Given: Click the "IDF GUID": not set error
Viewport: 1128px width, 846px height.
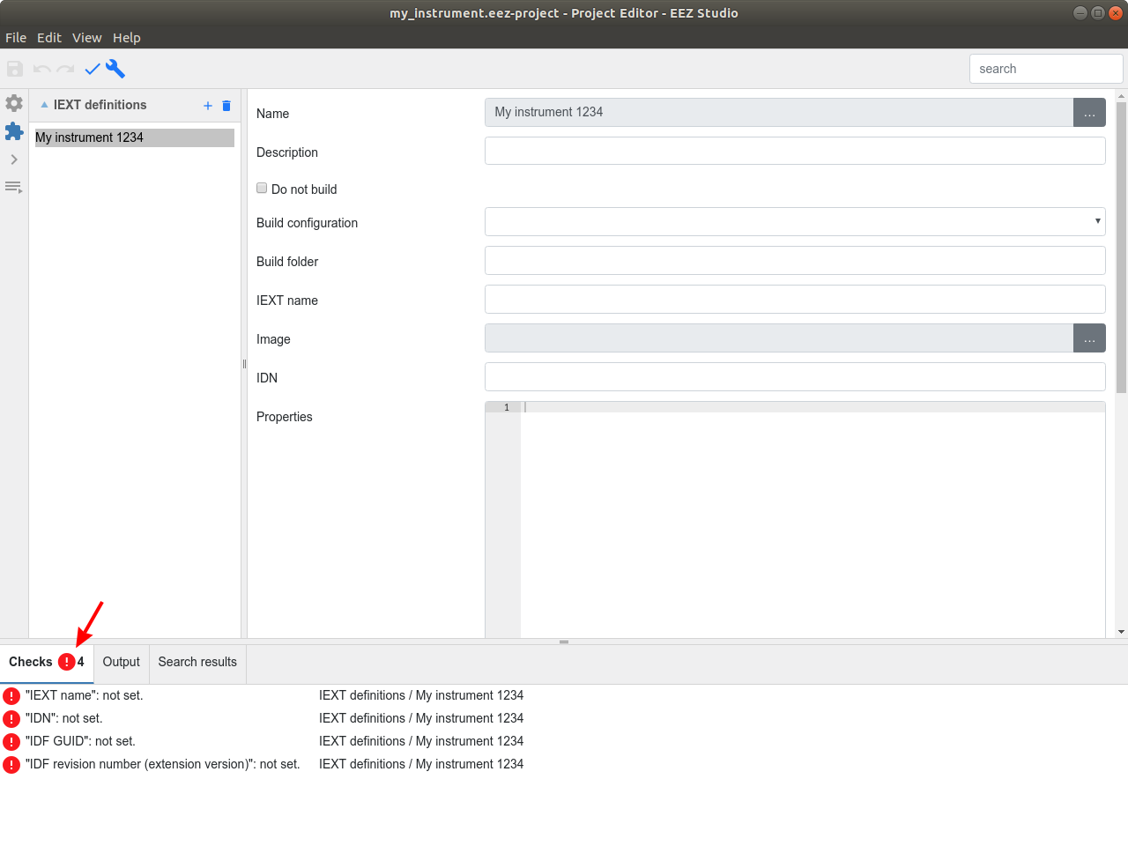Looking at the screenshot, I should pyautogui.click(x=80, y=741).
